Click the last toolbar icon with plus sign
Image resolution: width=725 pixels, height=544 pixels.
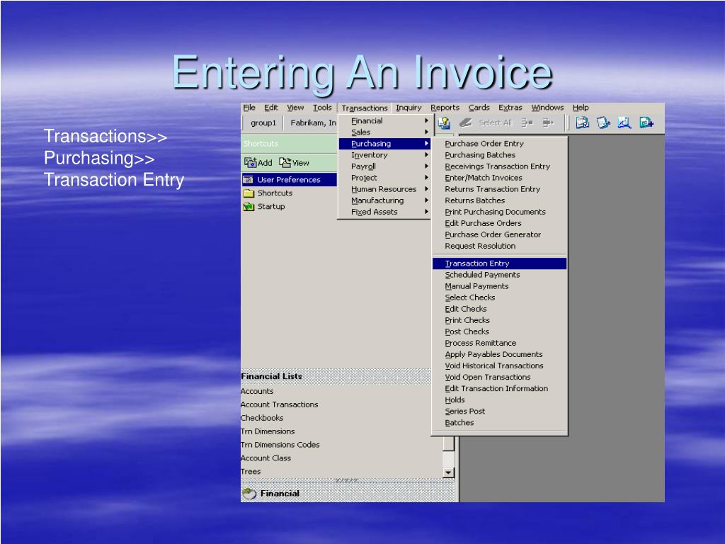[x=646, y=123]
